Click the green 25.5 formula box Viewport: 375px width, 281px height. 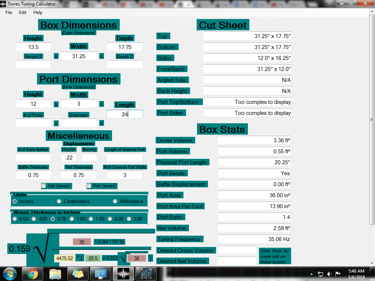tap(93, 258)
